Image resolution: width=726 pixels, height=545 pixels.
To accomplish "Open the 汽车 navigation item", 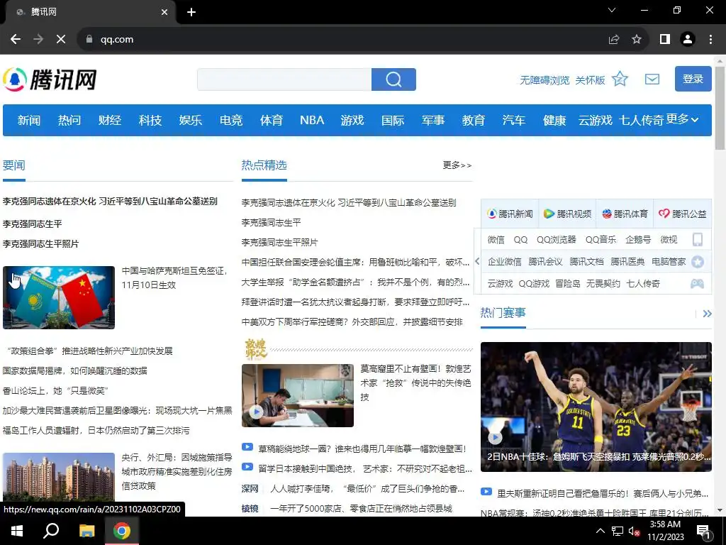I will click(x=514, y=121).
